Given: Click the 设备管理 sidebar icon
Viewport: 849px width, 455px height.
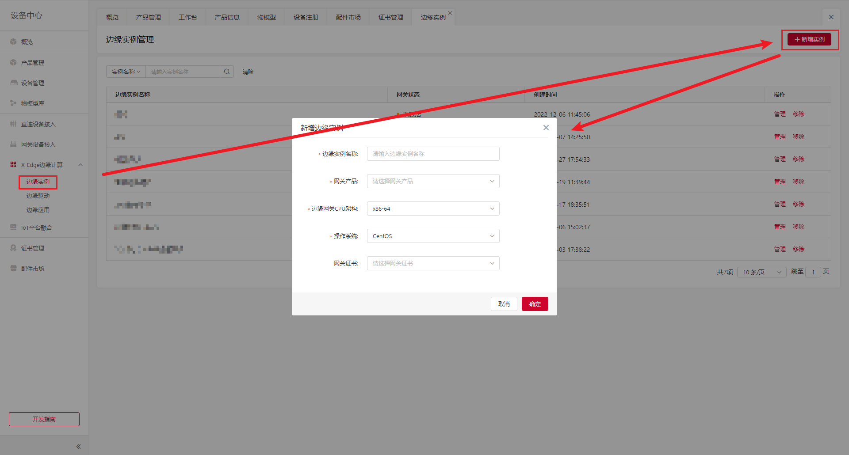Looking at the screenshot, I should (14, 83).
